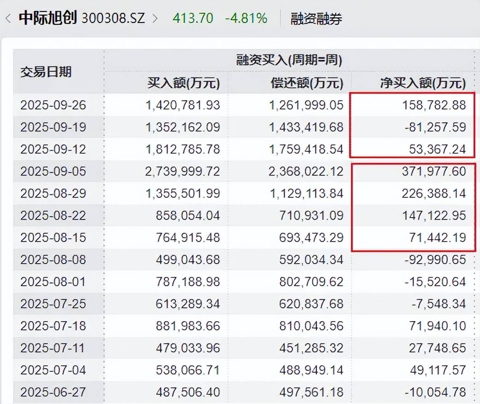Click net buy value 53,367.24
Screen dimensions: 480x404
pyautogui.click(x=438, y=149)
